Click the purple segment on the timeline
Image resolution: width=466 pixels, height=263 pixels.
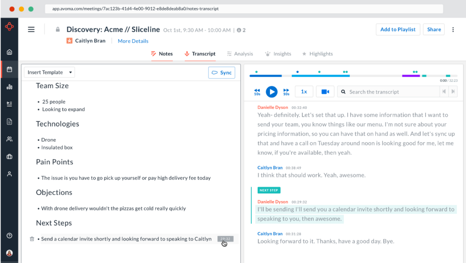411,76
